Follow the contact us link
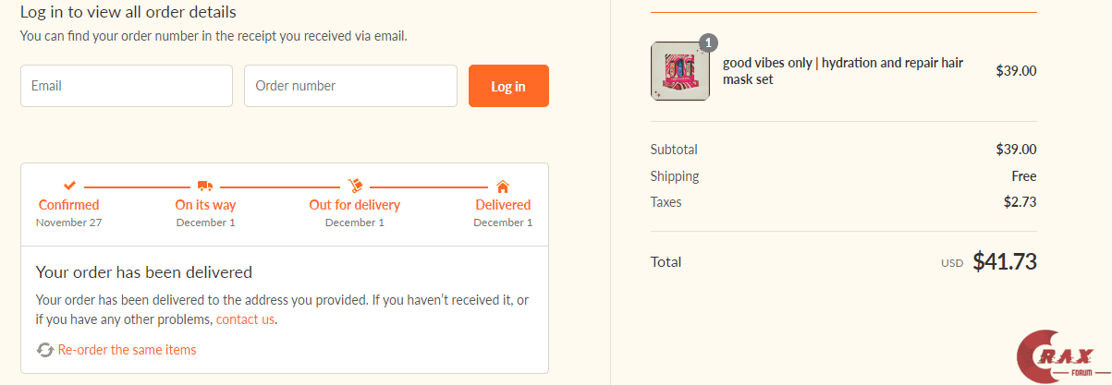Image resolution: width=1112 pixels, height=385 pixels. 245,319
